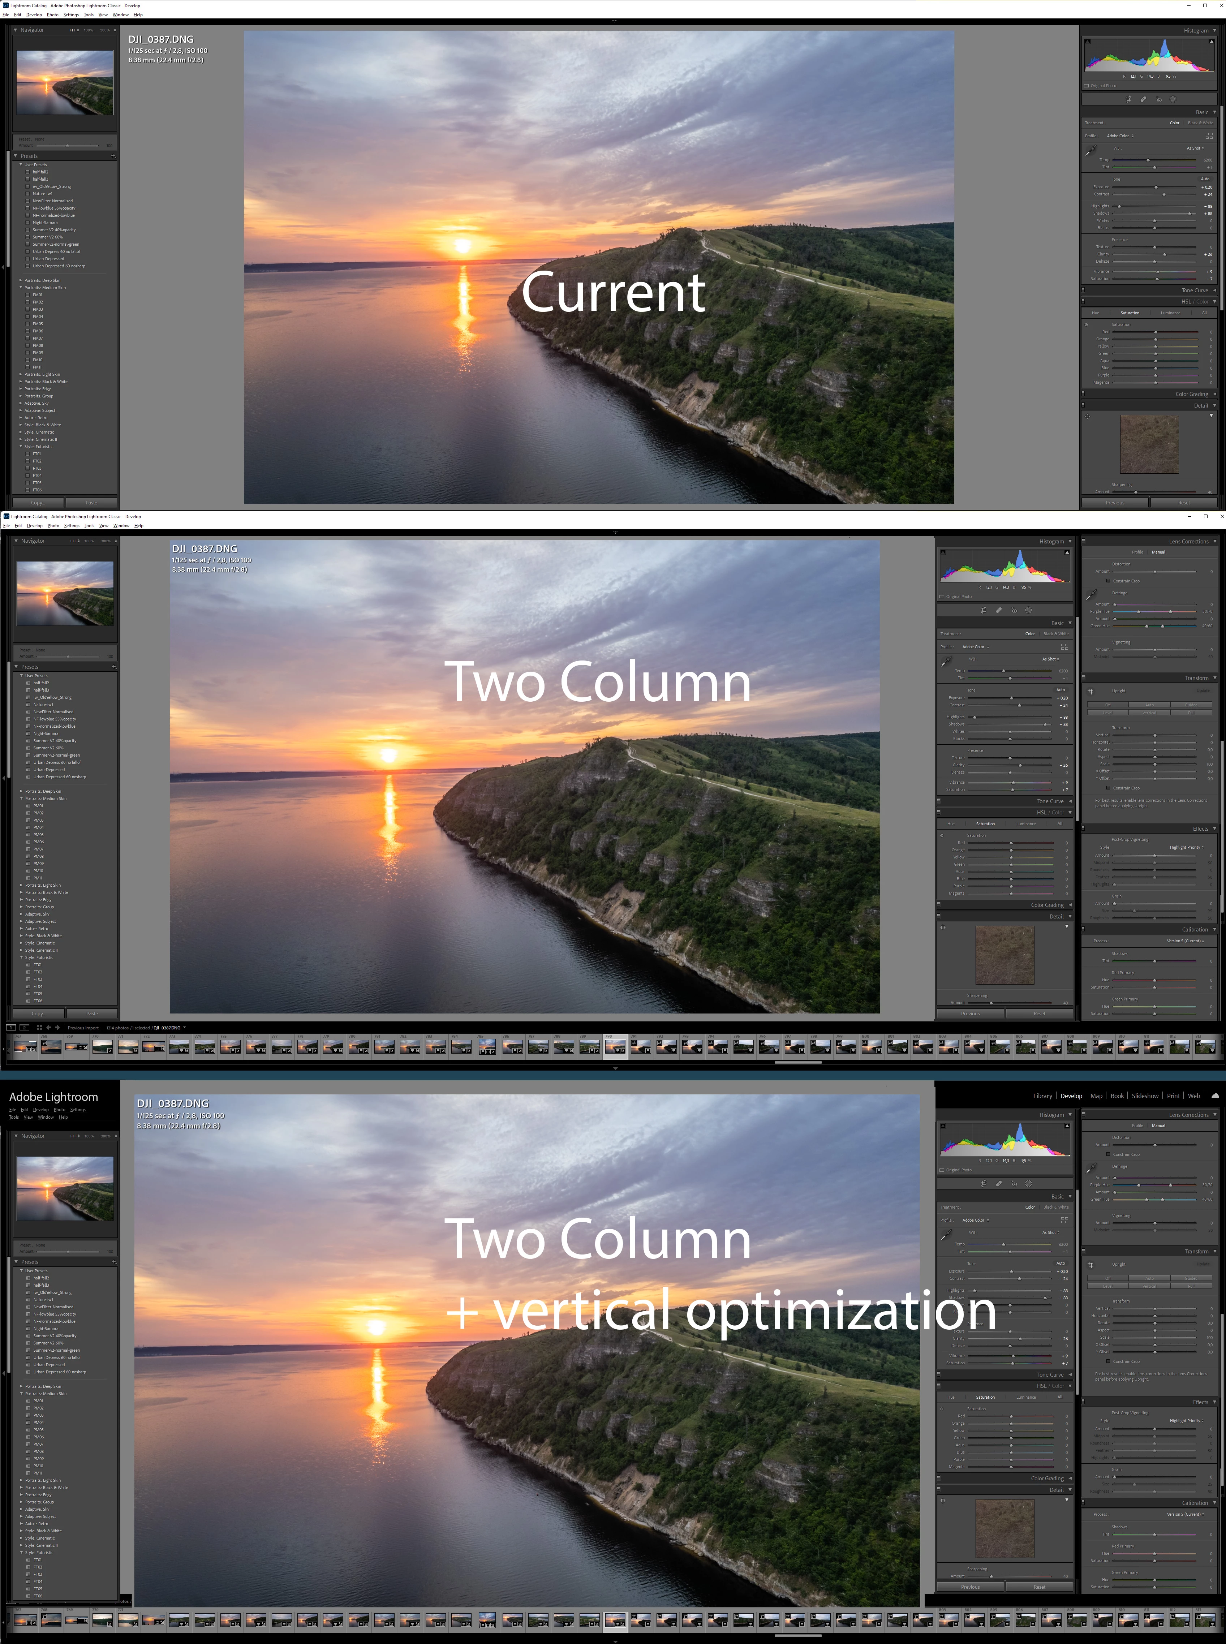This screenshot has height=1644, width=1226.
Task: Click the Exposure slider in top Current layout
Action: tap(1156, 187)
